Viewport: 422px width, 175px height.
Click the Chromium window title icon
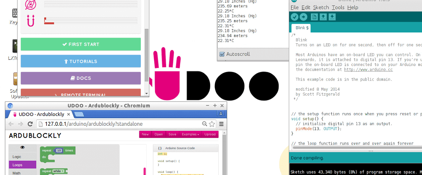[x=10, y=105]
